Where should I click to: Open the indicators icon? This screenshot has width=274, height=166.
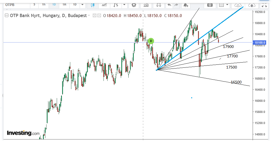point(146,5)
